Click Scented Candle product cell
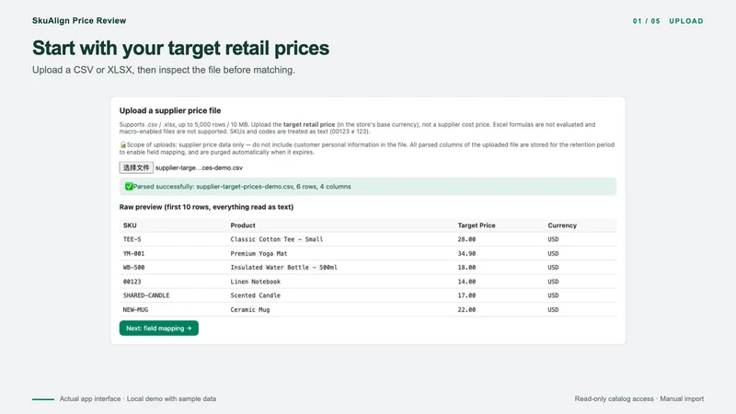Viewport: 736px width, 414px height. tap(256, 295)
